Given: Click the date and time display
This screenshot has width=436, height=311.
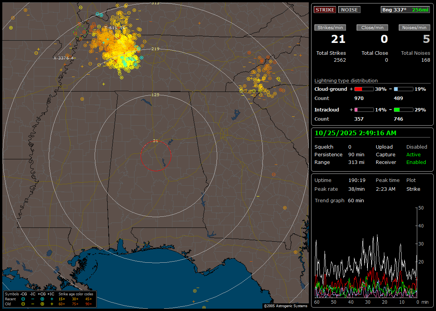Looking at the screenshot, I should pyautogui.click(x=355, y=133).
